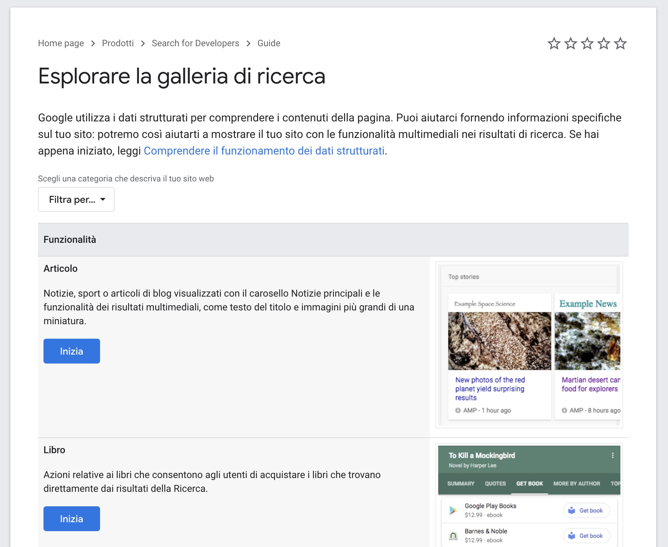Rate the page four stars

(x=604, y=43)
